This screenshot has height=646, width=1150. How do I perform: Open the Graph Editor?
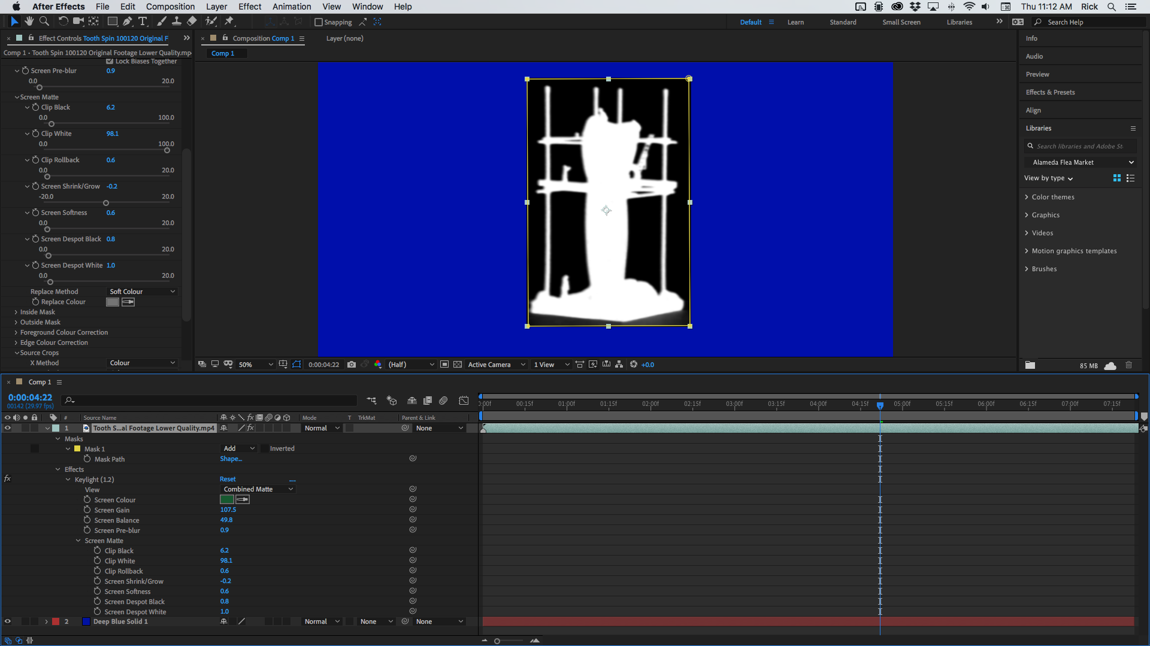tap(464, 401)
